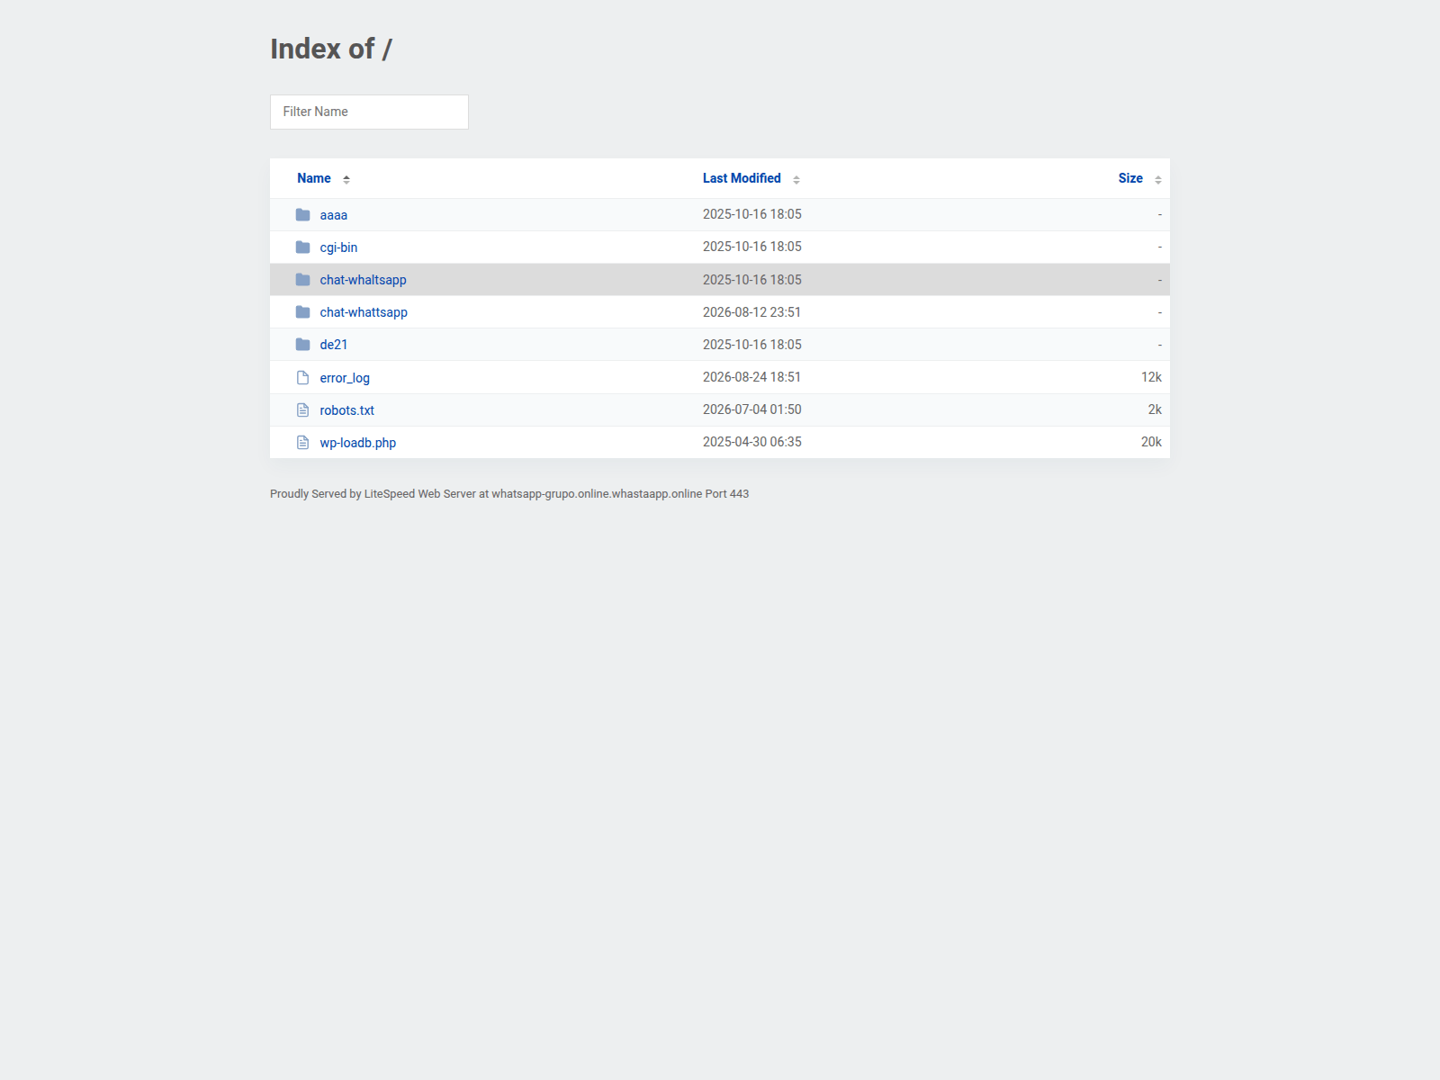Focus the Filter Name input field
The width and height of the screenshot is (1440, 1080).
(369, 112)
